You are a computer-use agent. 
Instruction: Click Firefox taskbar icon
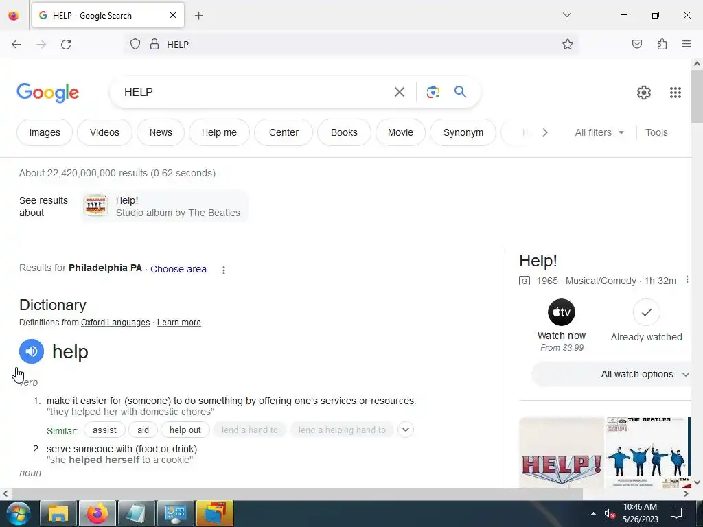pyautogui.click(x=97, y=513)
